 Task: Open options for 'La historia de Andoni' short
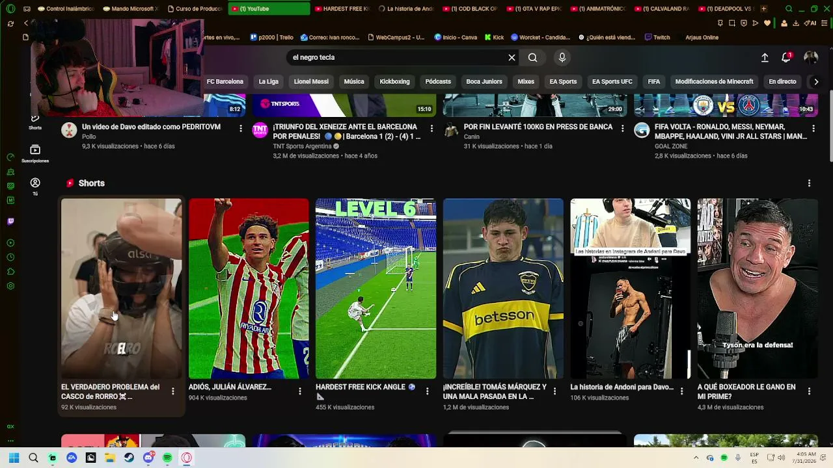[681, 391]
